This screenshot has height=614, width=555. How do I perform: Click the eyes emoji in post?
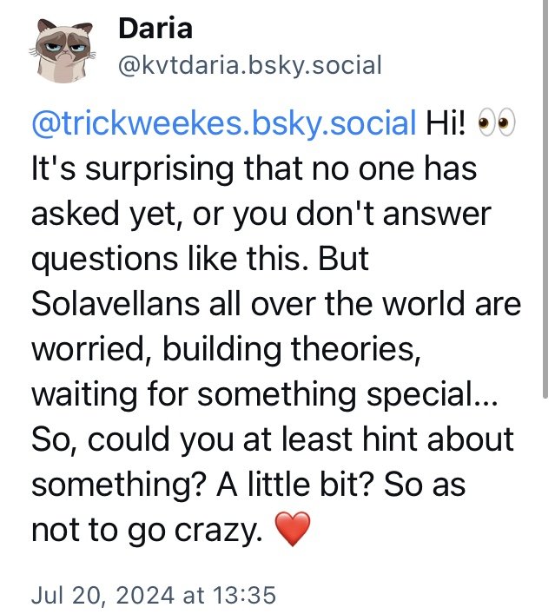(497, 122)
